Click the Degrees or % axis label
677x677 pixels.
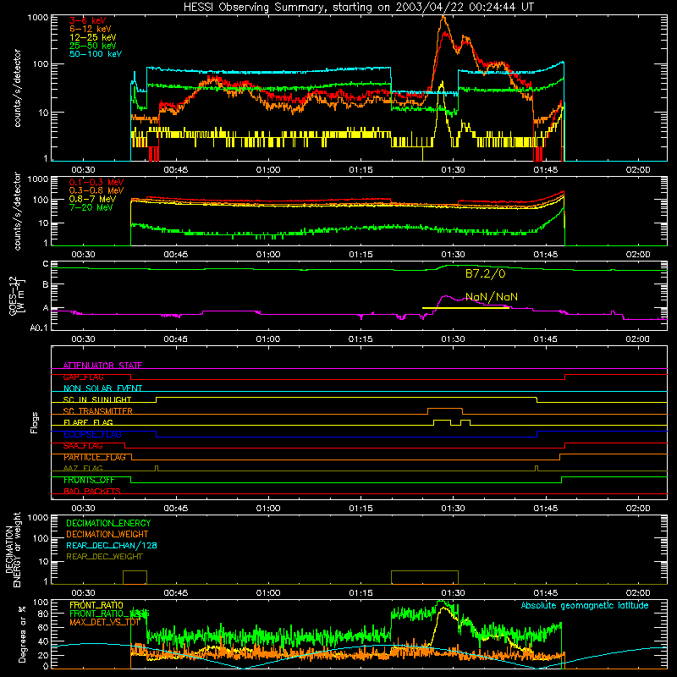(x=22, y=634)
